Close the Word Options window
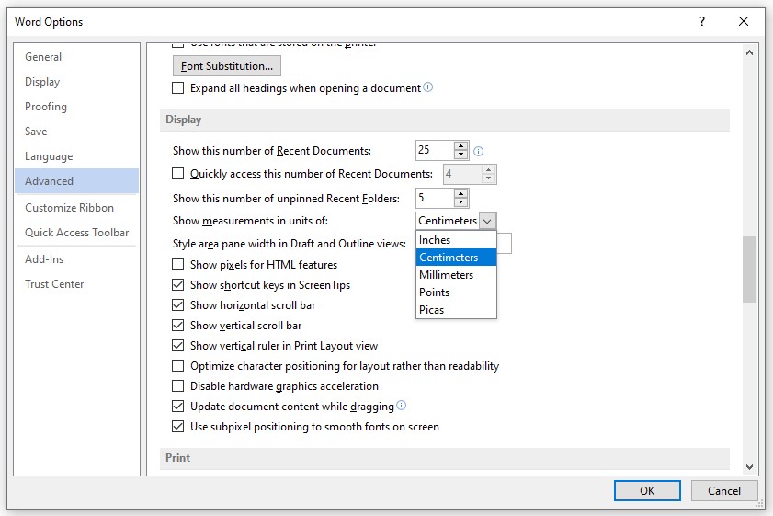The width and height of the screenshot is (773, 516). tap(744, 21)
